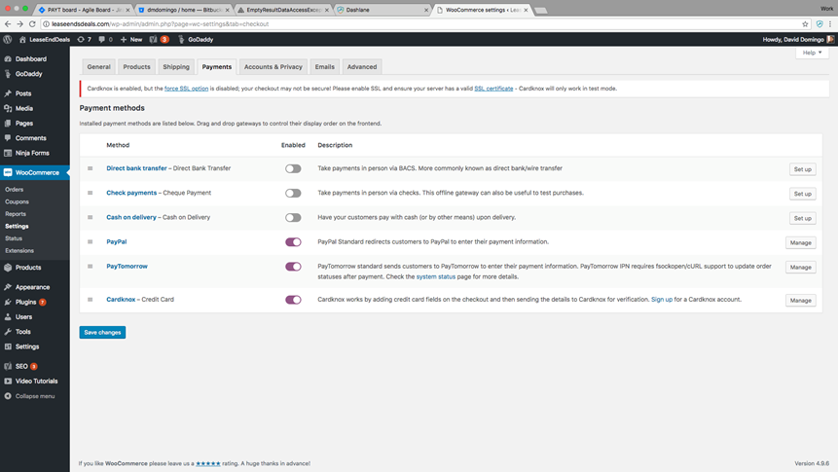Disable the PayPal toggle
The image size is (838, 472).
293,242
